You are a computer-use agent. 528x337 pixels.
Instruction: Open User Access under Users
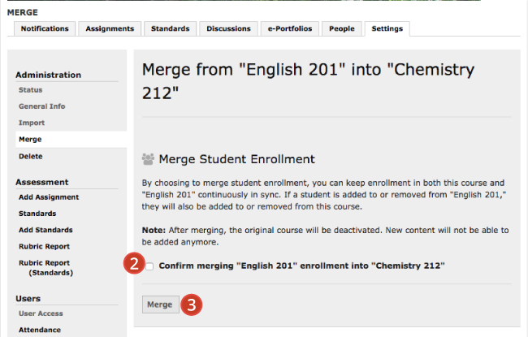point(41,313)
